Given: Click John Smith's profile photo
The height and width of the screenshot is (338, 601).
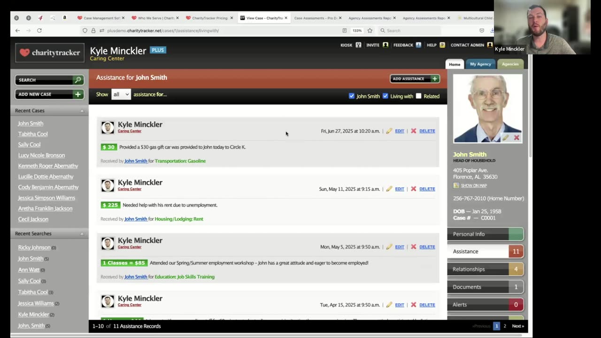Looking at the screenshot, I should tap(487, 108).
